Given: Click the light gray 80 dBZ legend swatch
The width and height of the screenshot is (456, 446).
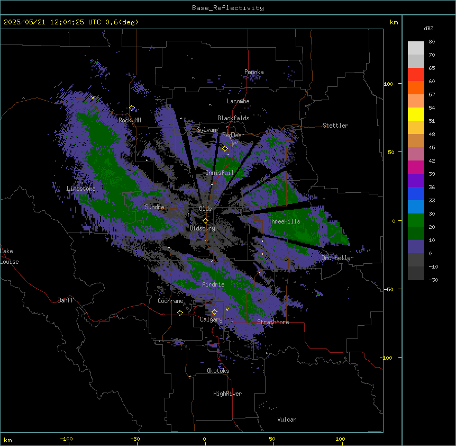Looking at the screenshot, I should [x=416, y=48].
